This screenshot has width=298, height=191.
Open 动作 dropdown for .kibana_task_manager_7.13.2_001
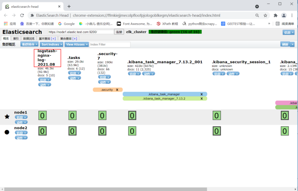[x=148, y=74]
